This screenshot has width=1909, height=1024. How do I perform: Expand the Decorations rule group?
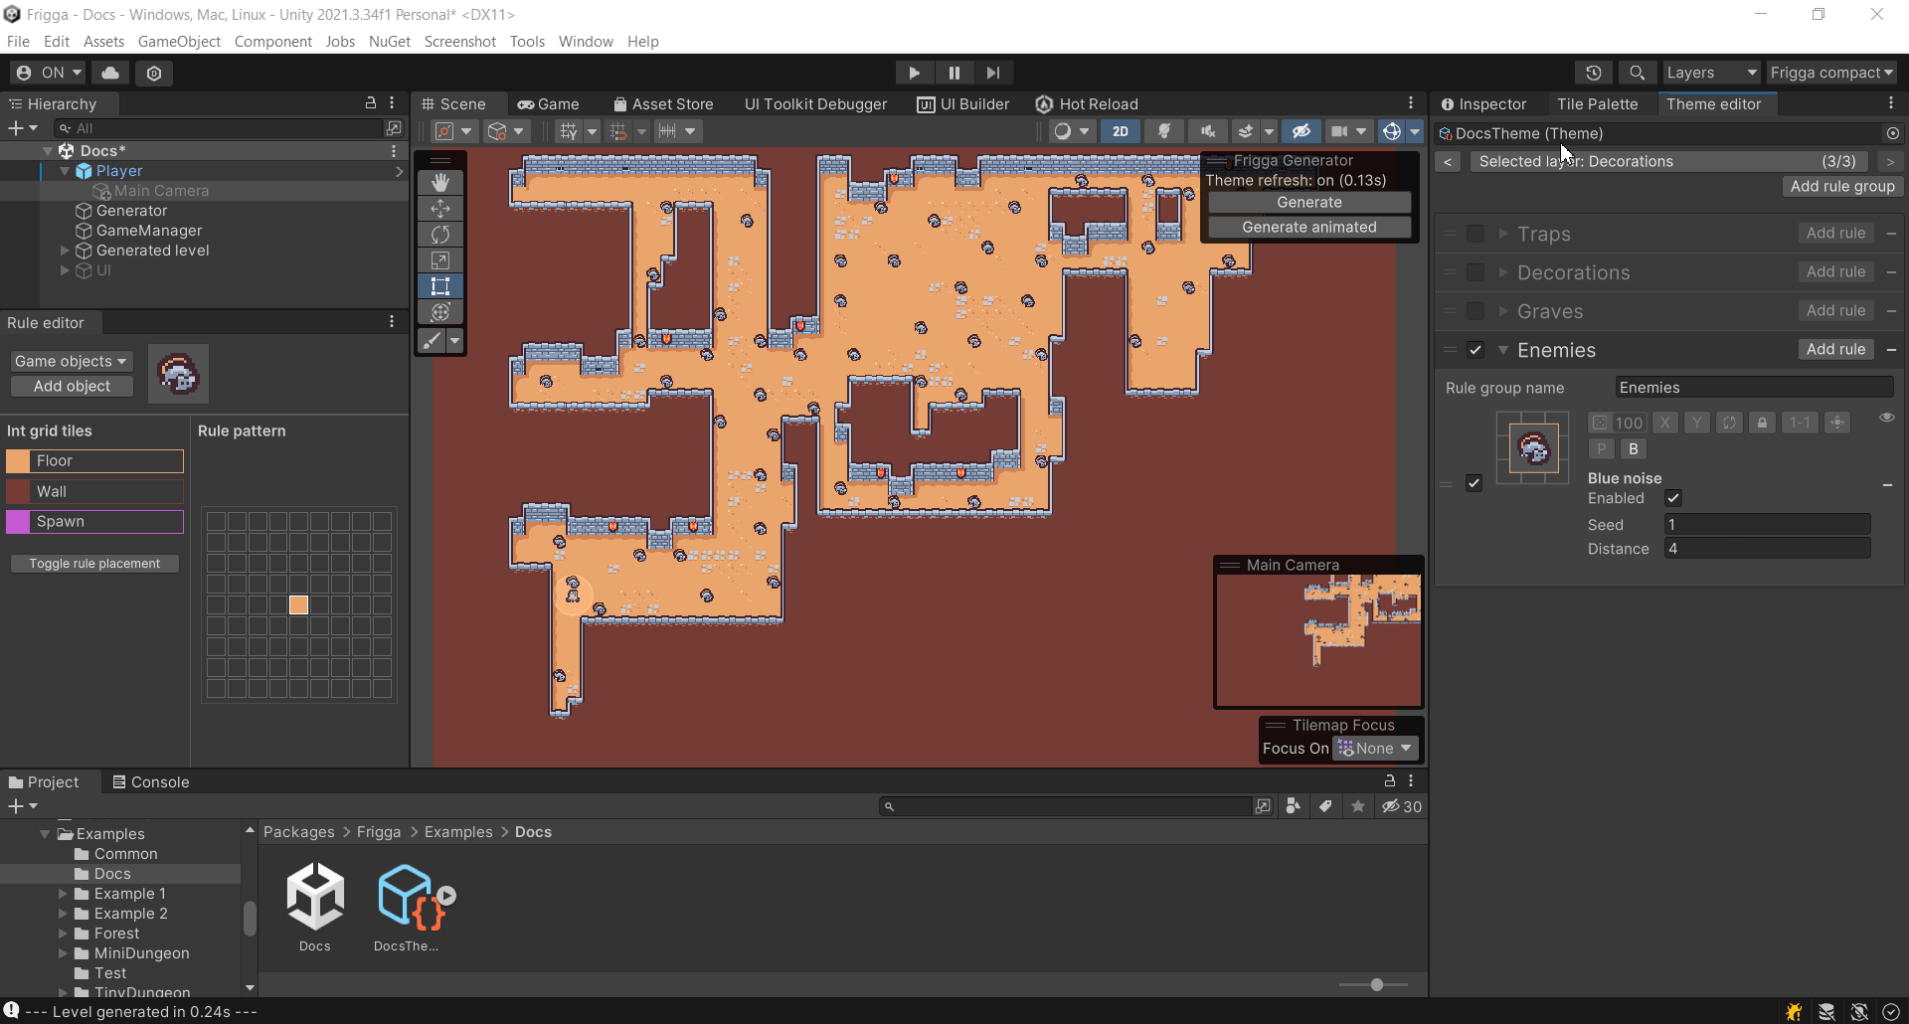point(1503,272)
